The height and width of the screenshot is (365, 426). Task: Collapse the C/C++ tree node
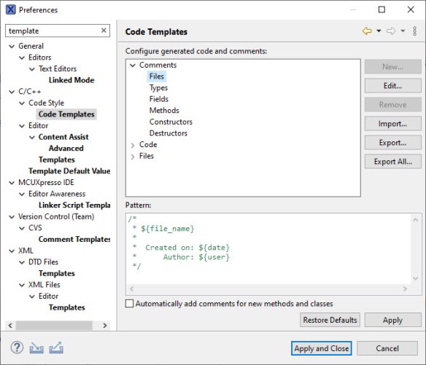pyautogui.click(x=12, y=92)
